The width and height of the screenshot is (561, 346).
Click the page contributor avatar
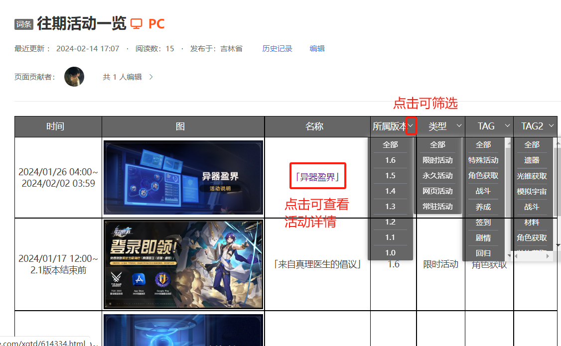[x=74, y=77]
